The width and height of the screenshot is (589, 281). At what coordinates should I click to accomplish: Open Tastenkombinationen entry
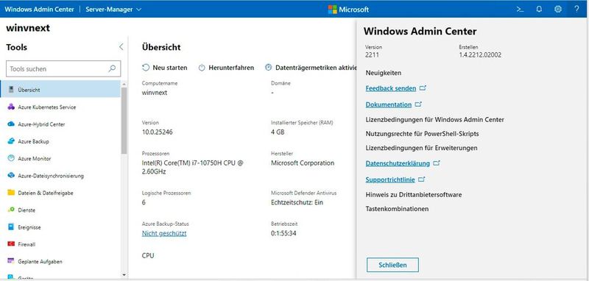[397, 209]
